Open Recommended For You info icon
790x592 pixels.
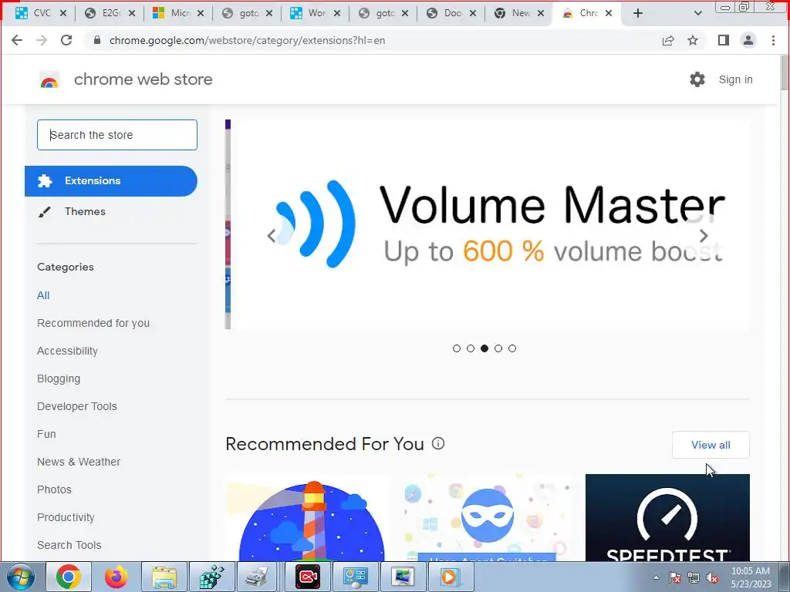point(438,443)
